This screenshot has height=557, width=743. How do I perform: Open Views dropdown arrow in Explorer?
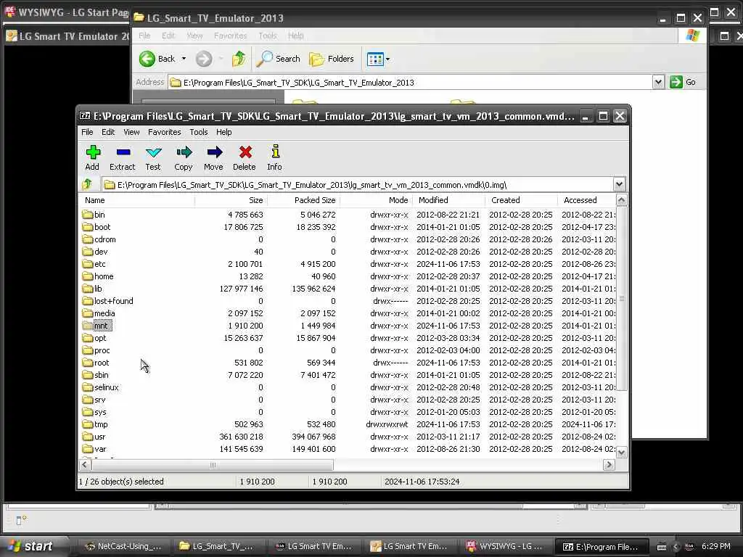pyautogui.click(x=387, y=59)
